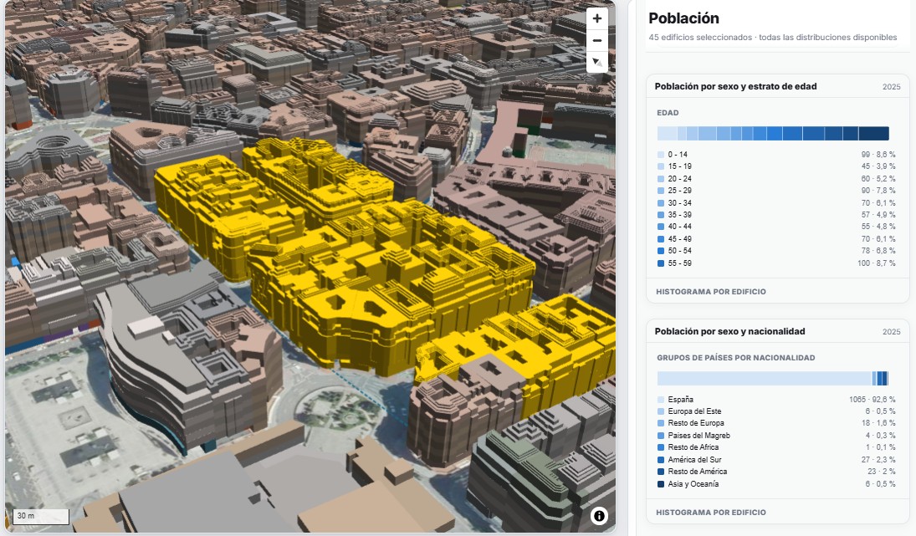Click the 35 - 39 legend swatch
The height and width of the screenshot is (536, 916).
click(x=661, y=215)
